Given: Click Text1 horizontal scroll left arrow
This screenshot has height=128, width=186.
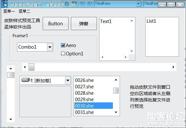Looking at the screenshot, I should [x=102, y=57].
